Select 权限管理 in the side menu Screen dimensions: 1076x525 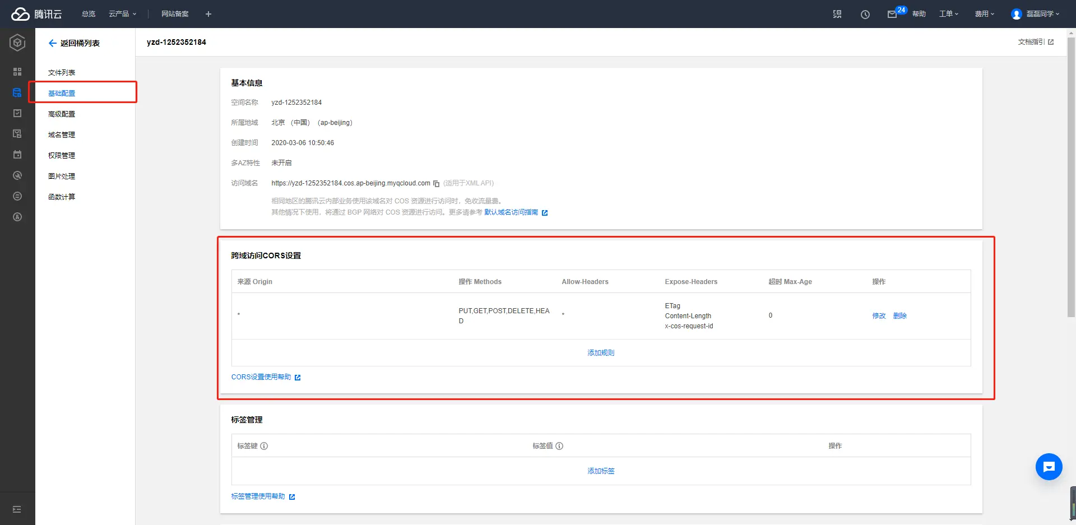(62, 156)
